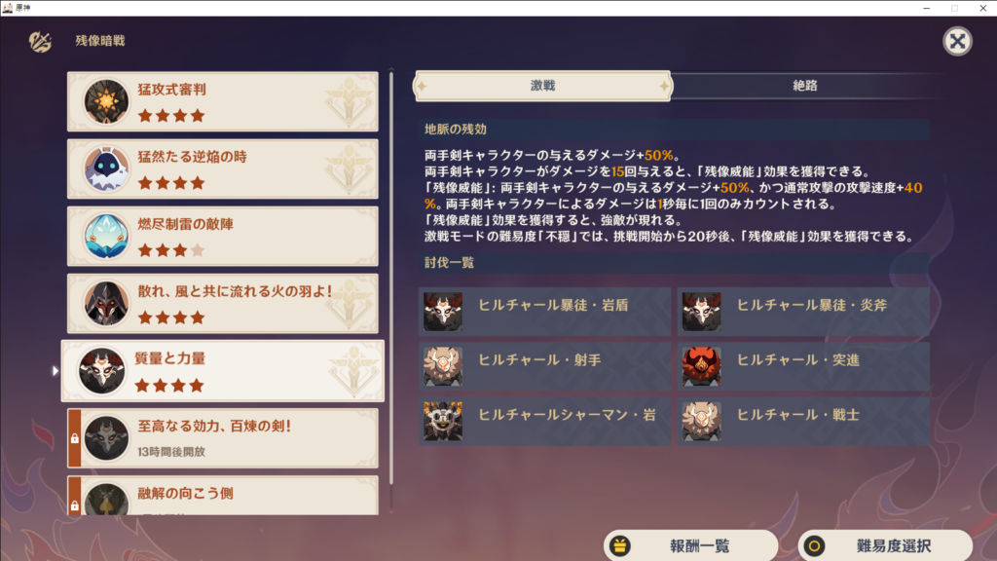View ヒルチャール暴徒・炎斧 enemy icon
997x561 pixels.
point(701,312)
